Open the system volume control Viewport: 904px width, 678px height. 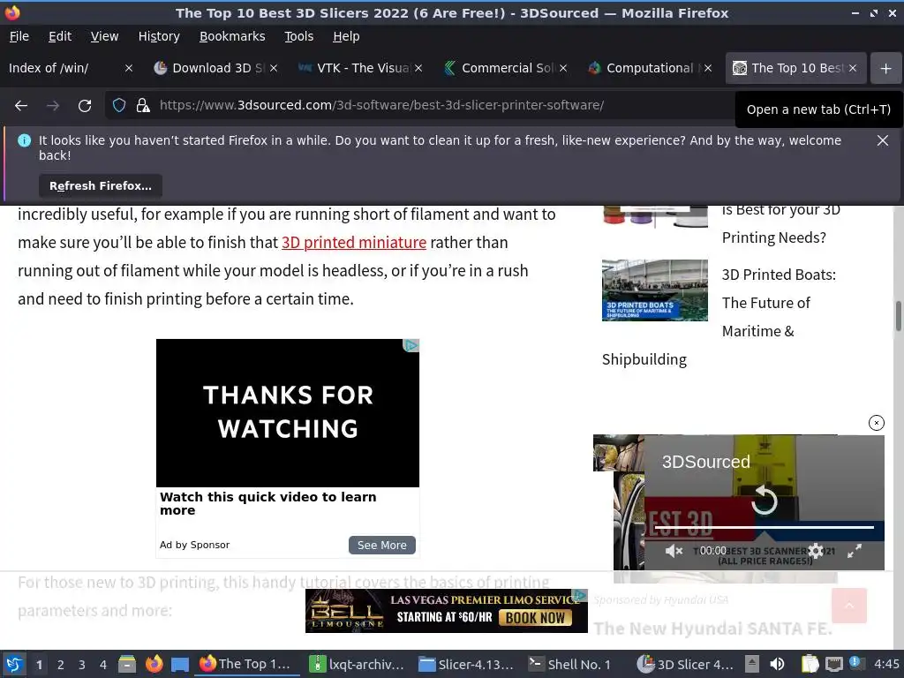(777, 664)
